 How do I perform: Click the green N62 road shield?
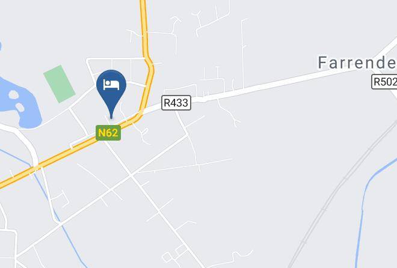[108, 133]
